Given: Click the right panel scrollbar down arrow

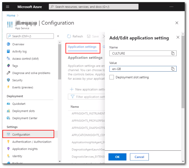Looking at the screenshot, I should pos(183,161).
